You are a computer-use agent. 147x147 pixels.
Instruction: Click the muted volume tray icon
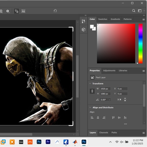(x=122, y=142)
